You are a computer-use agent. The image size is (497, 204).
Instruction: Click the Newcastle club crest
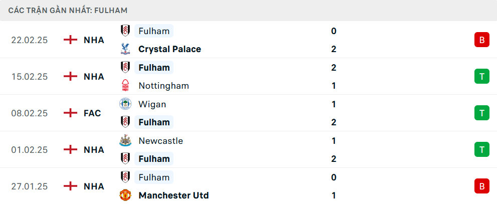point(125,141)
